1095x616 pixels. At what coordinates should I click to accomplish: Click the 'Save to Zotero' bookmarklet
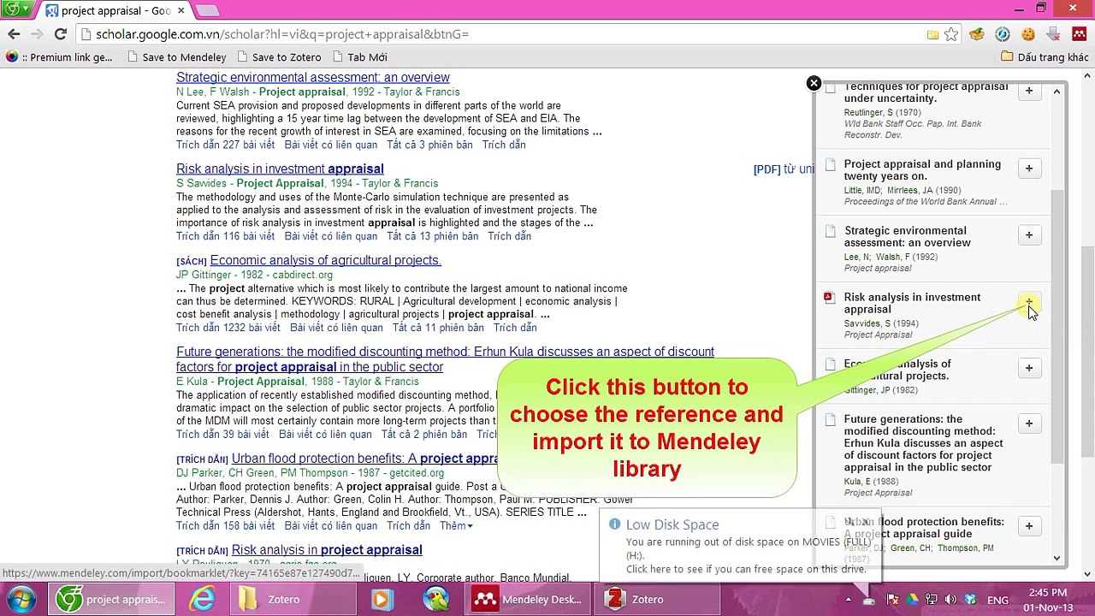point(279,57)
